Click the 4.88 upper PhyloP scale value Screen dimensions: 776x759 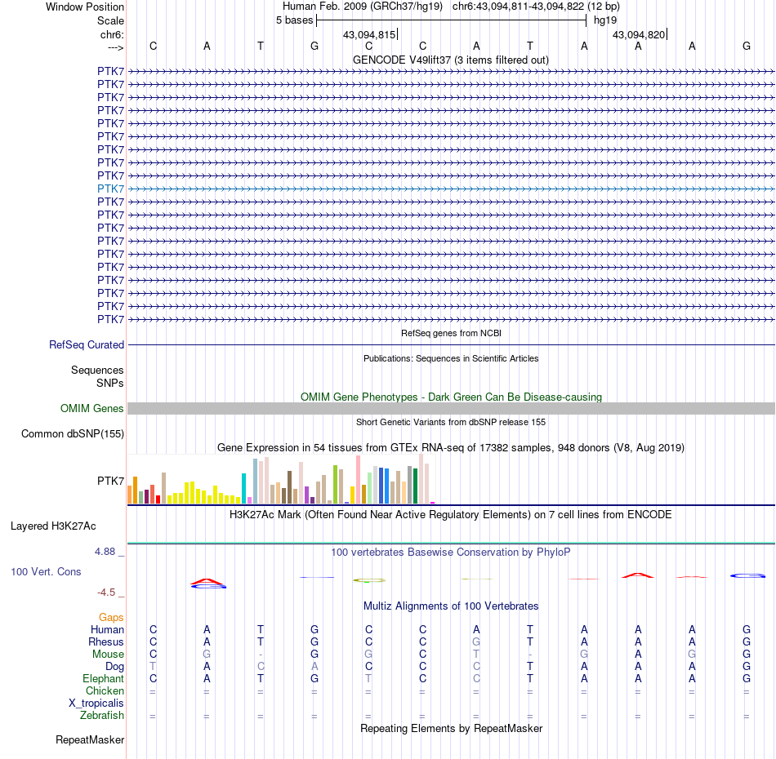coord(105,552)
